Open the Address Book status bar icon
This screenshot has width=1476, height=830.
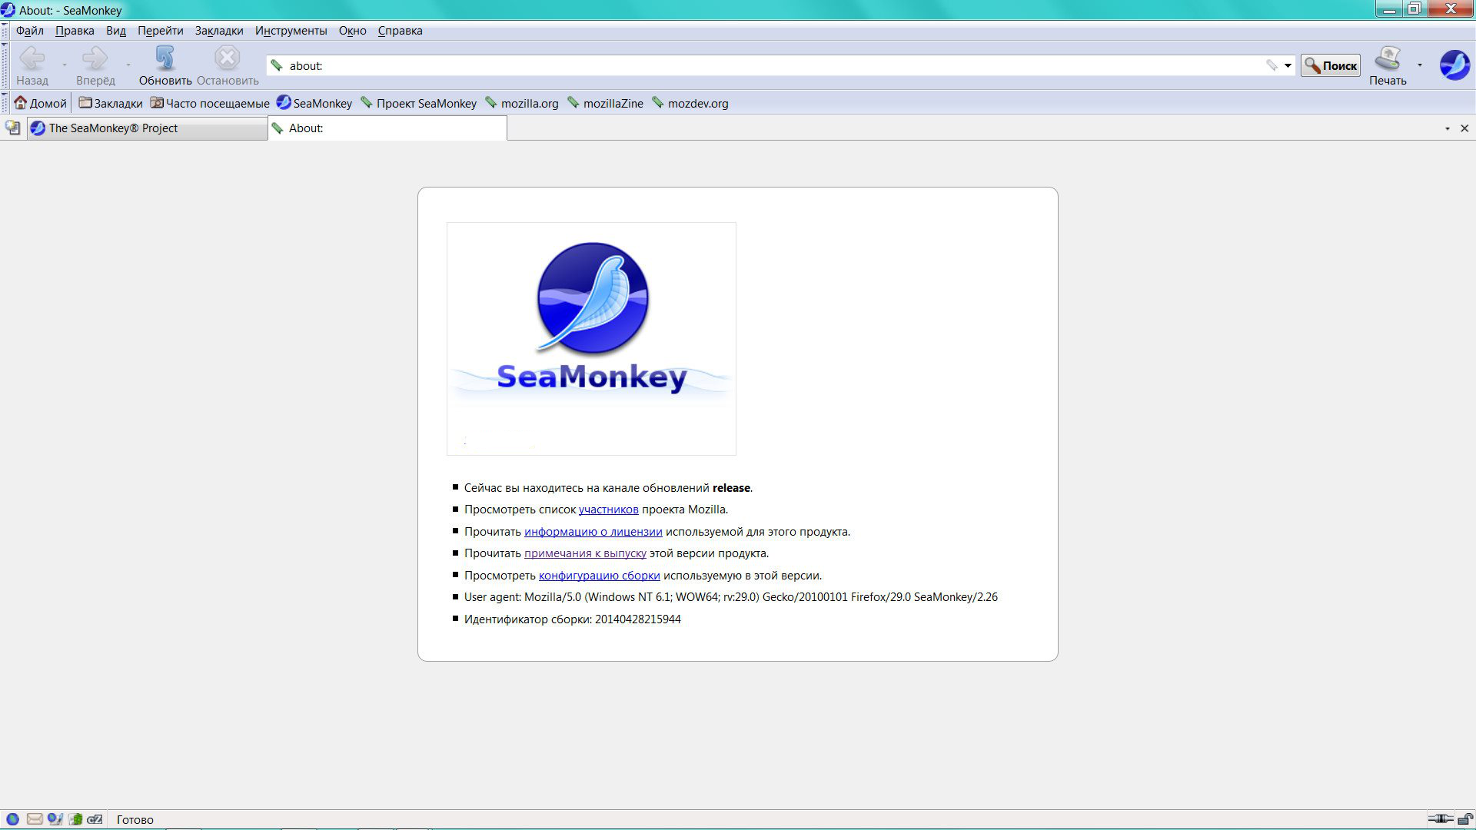click(x=75, y=819)
